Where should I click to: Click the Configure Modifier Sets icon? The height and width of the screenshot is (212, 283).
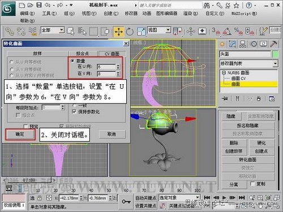coord(272,98)
